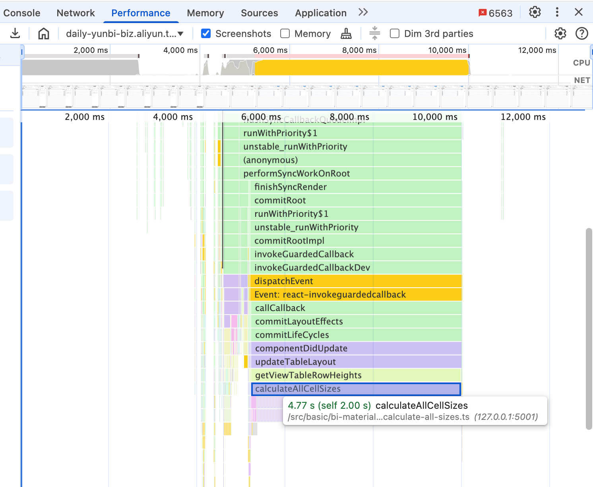The width and height of the screenshot is (593, 487).
Task: Click the red error count badge 6563
Action: point(496,13)
